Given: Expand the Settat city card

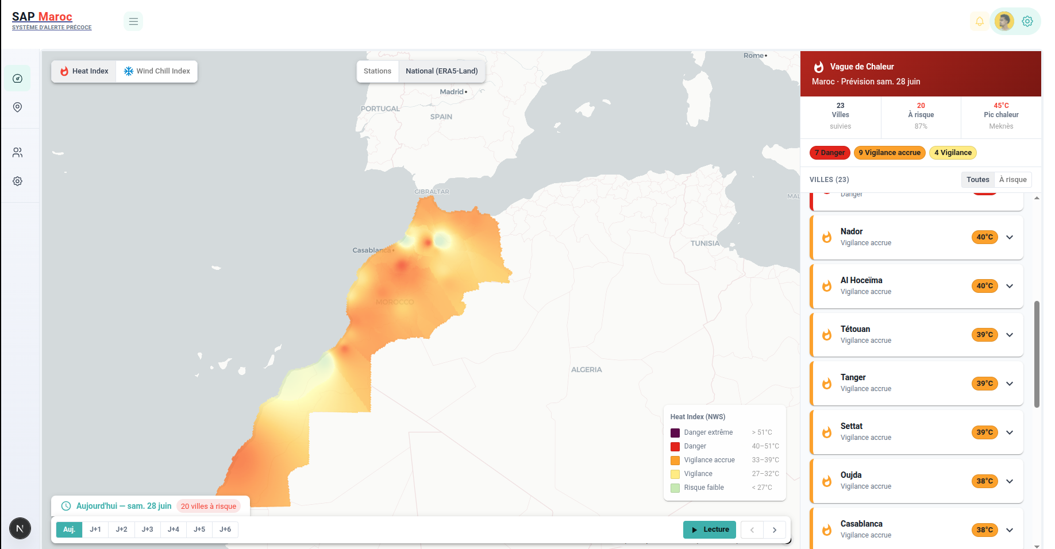Looking at the screenshot, I should click(x=1010, y=432).
